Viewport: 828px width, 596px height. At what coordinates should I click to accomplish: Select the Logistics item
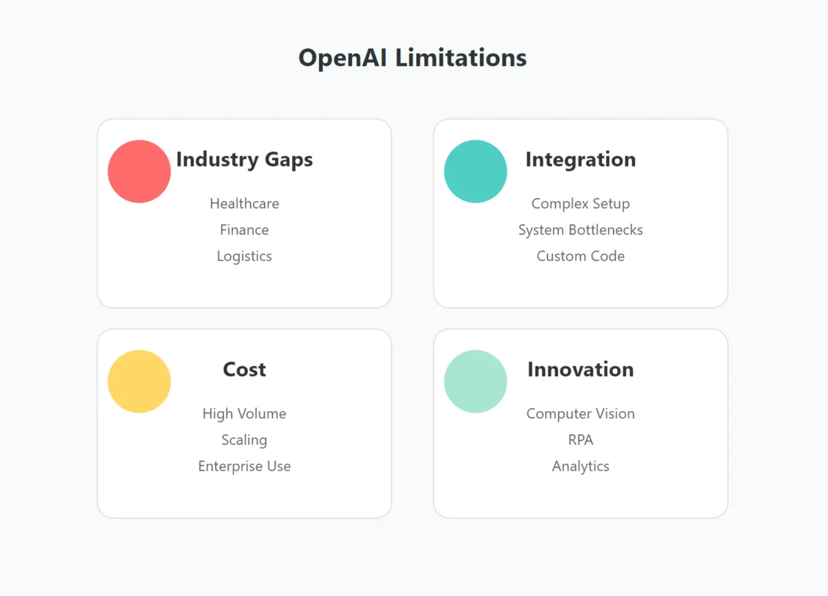pos(244,256)
